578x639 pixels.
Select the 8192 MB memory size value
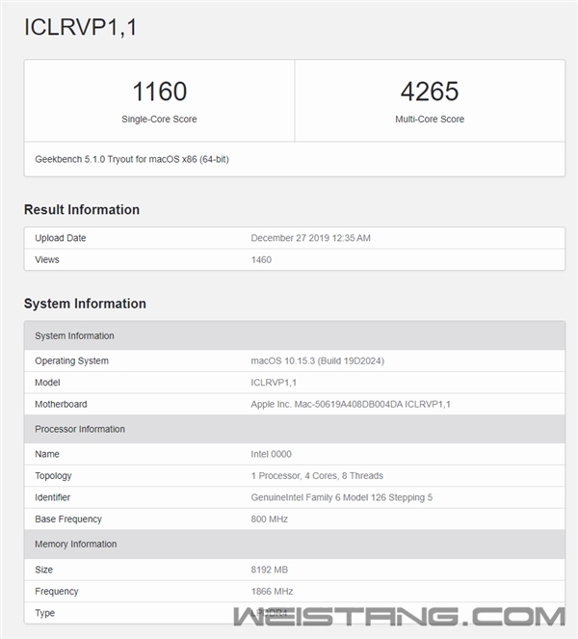269,570
